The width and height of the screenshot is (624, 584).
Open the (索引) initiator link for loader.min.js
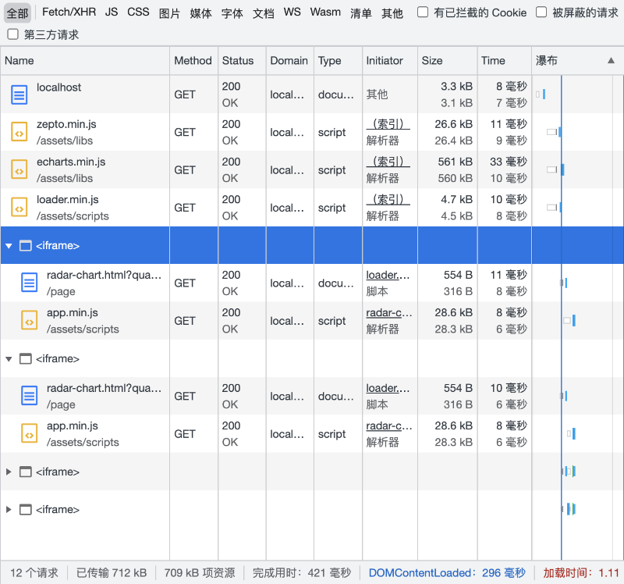[388, 200]
